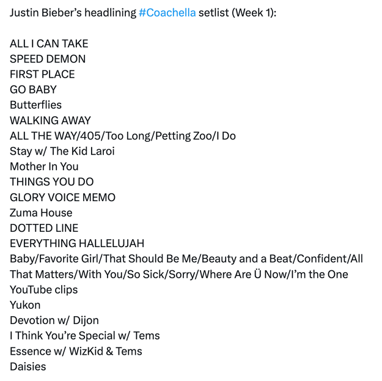Viewport: 382px width, 381px height.
Task: Click the Mother In You line
Action: click(x=44, y=166)
